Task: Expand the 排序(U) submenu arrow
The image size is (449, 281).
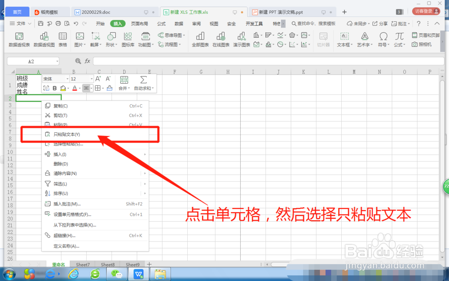Action: pos(145,193)
